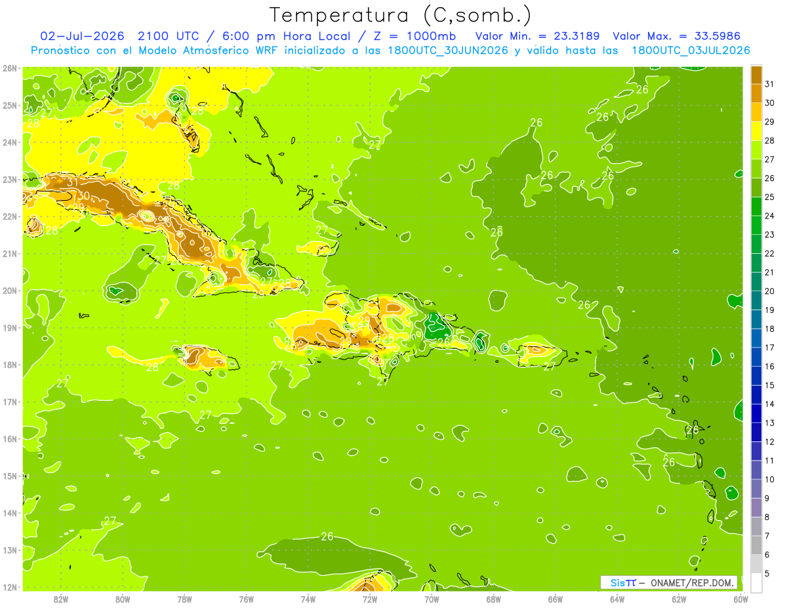Click the '23N' latitude axis label
Image resolution: width=787 pixels, height=608 pixels.
pos(9,180)
